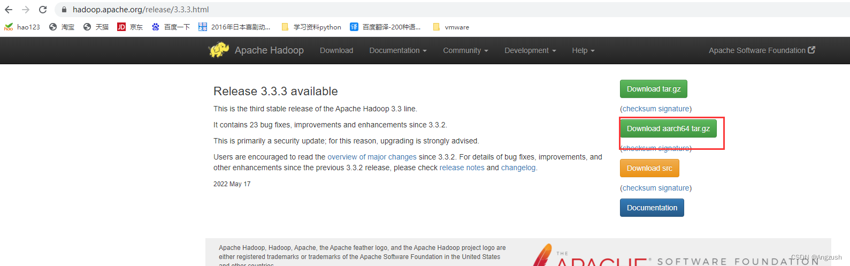The image size is (850, 266).
Task: Open signature link under Download tar.gz
Action: tap(674, 109)
